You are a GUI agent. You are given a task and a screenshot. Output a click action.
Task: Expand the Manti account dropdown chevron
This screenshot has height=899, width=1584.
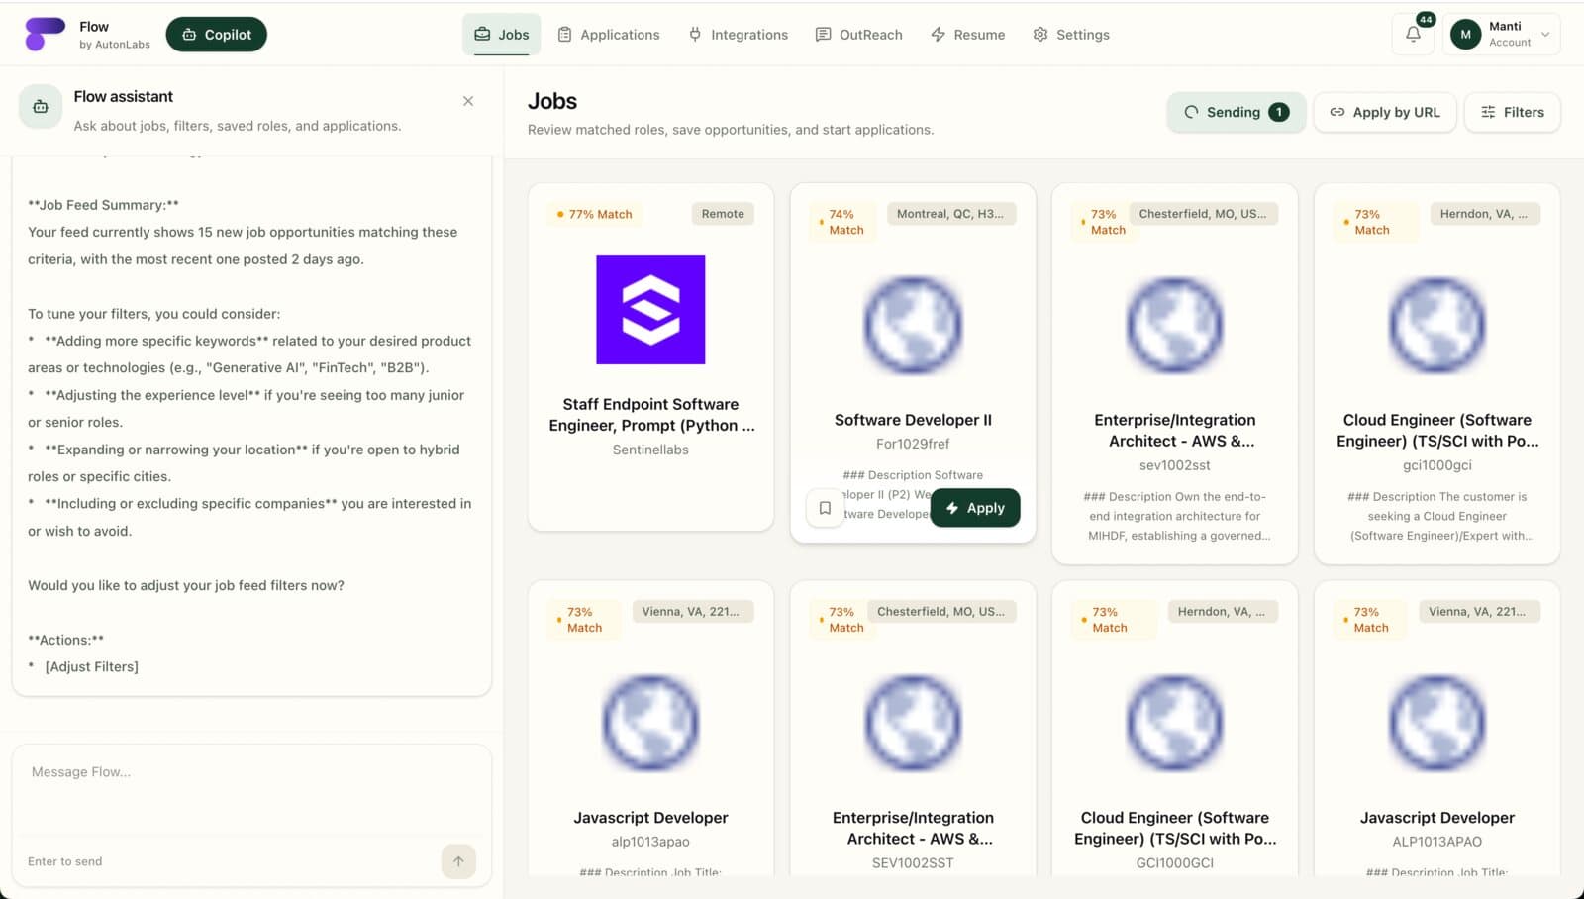point(1545,34)
